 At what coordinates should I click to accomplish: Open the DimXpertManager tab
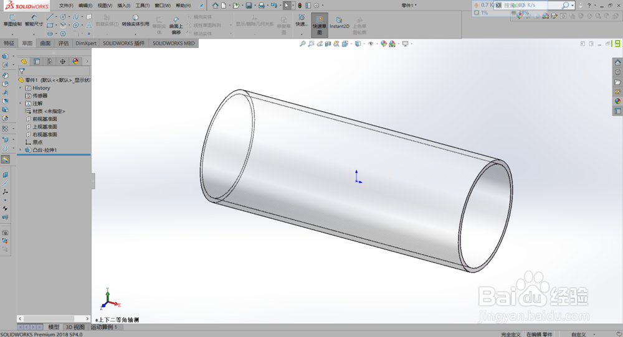tap(62, 62)
